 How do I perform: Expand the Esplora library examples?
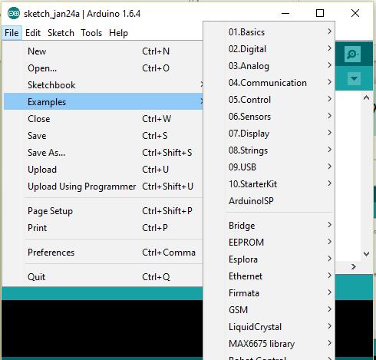pos(269,259)
